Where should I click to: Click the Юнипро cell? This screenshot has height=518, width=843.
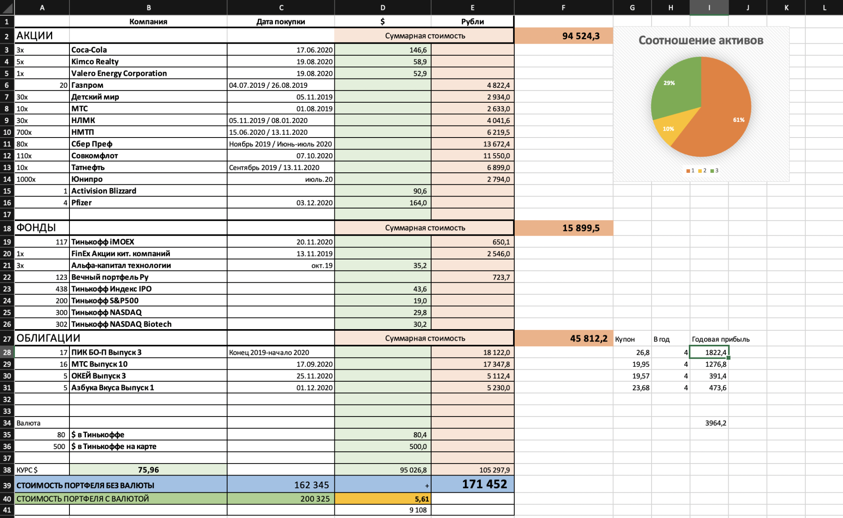(148, 179)
